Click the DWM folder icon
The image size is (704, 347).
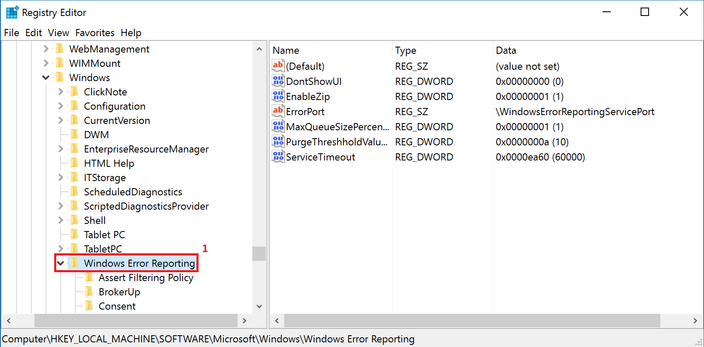click(x=75, y=134)
